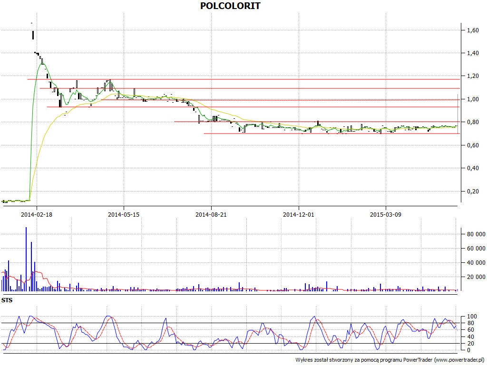Click the 1,20 price axis label
Viewport: 487px width, 365px height.
(473, 76)
